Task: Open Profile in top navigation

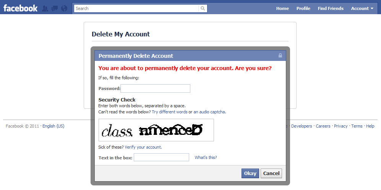Action: 303,8
